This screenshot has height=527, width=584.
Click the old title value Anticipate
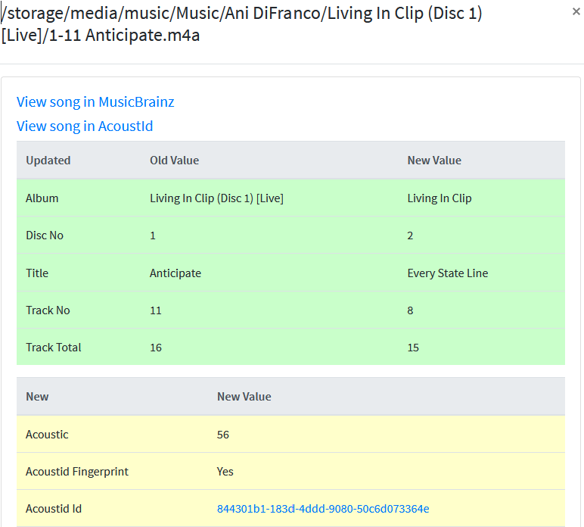[176, 273]
